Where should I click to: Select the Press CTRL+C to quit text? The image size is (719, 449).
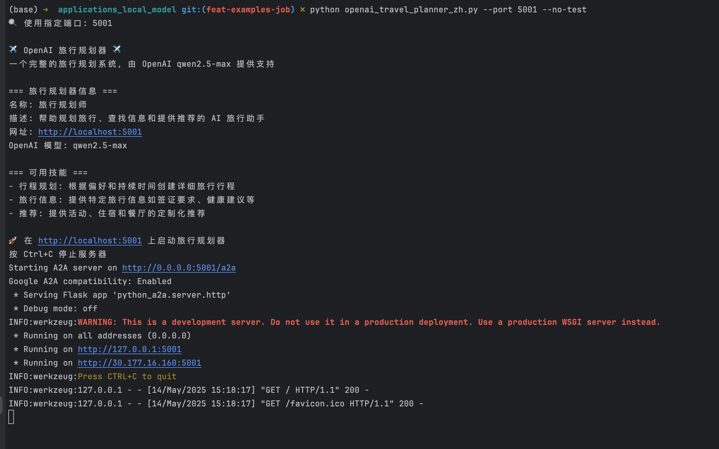127,376
